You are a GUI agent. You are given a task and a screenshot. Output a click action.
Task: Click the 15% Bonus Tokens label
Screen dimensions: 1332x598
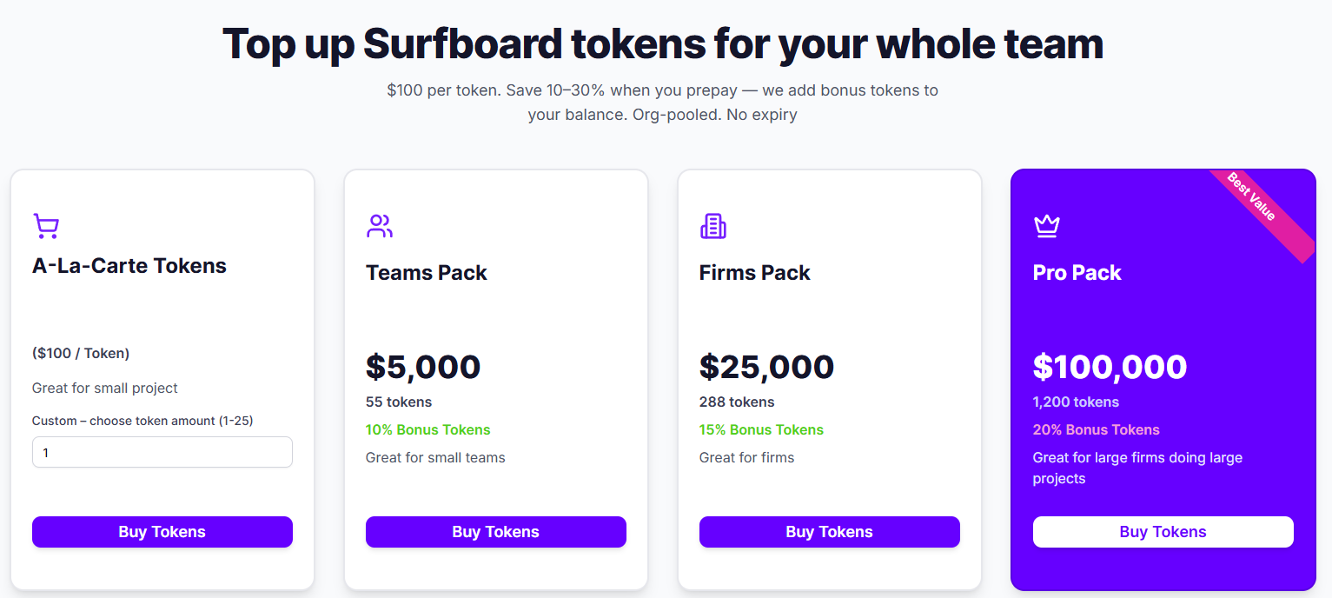click(761, 429)
